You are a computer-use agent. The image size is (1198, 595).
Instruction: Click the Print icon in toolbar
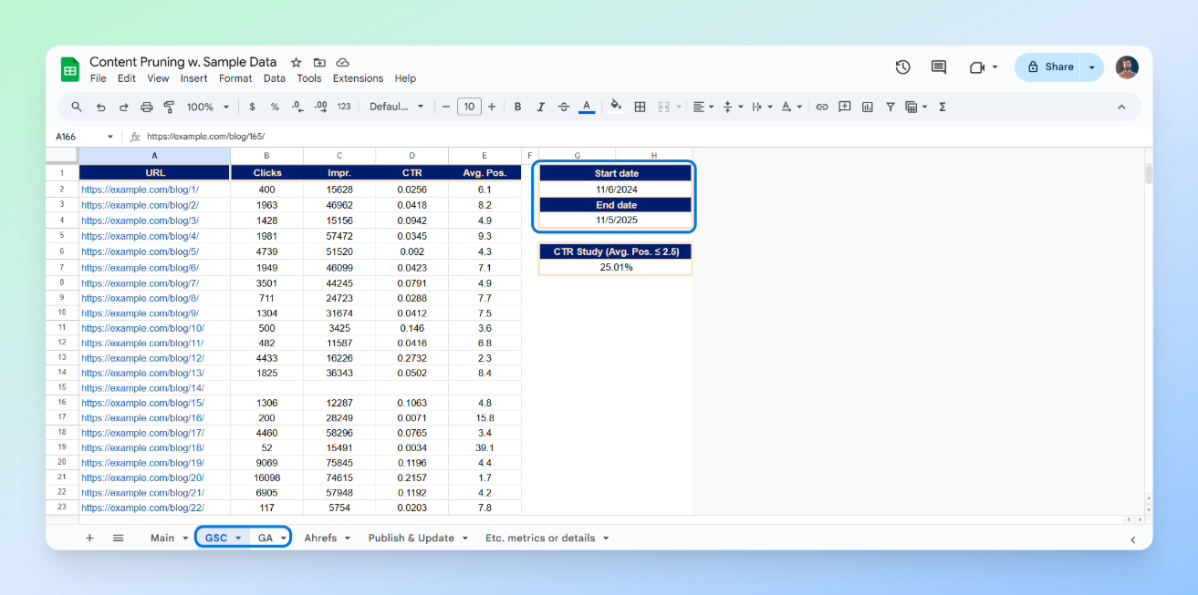(x=147, y=107)
